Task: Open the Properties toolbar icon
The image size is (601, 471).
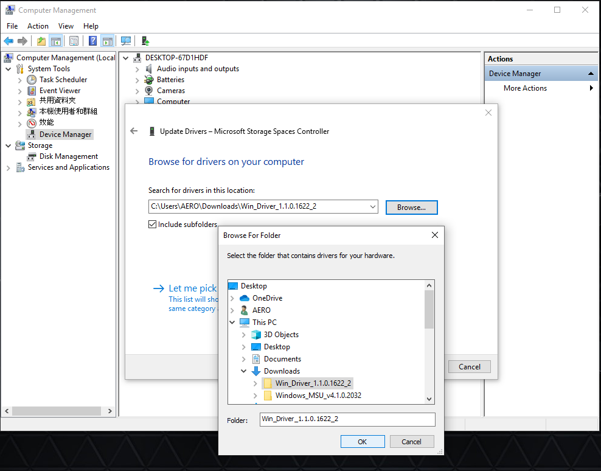Action: tap(74, 41)
